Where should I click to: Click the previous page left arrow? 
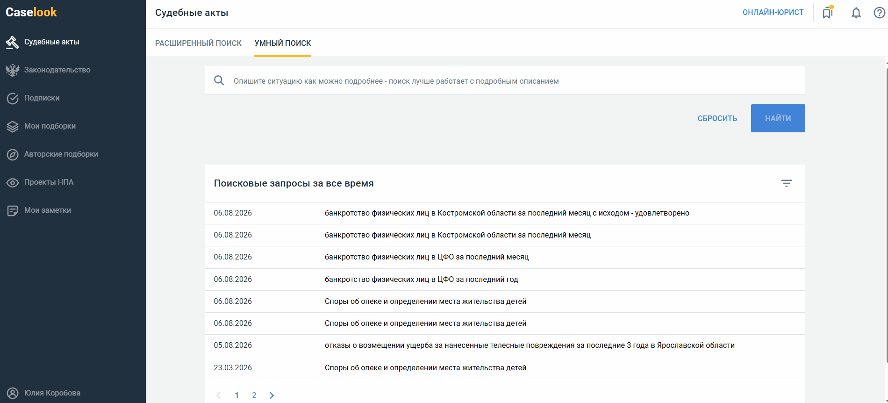(218, 396)
